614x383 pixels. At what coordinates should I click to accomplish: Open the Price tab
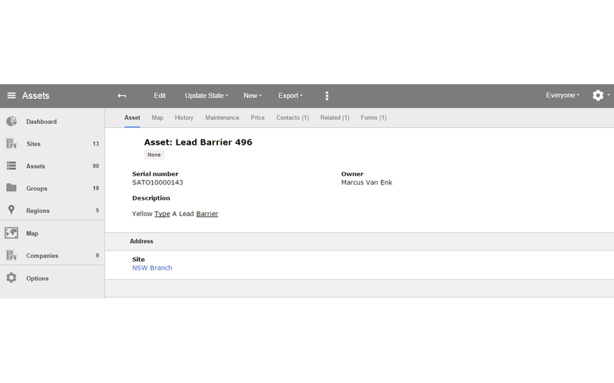(x=258, y=118)
